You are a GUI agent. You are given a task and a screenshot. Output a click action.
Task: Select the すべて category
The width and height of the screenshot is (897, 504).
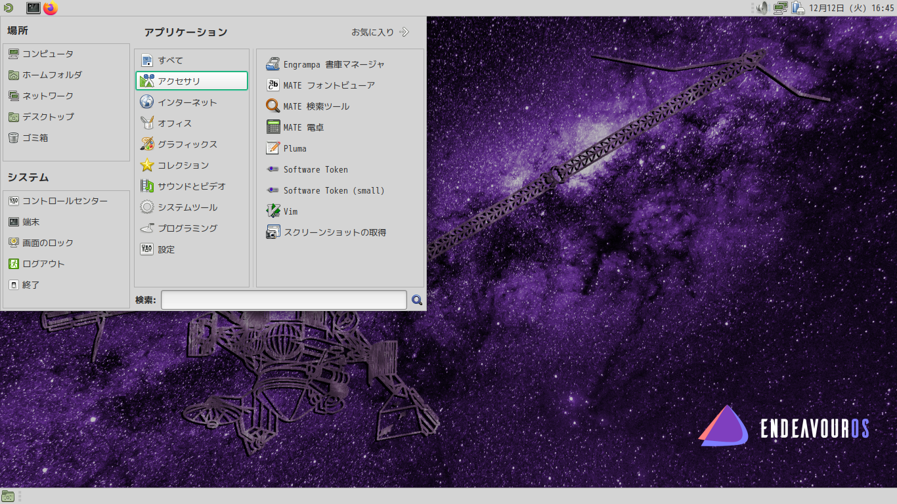pyautogui.click(x=192, y=60)
